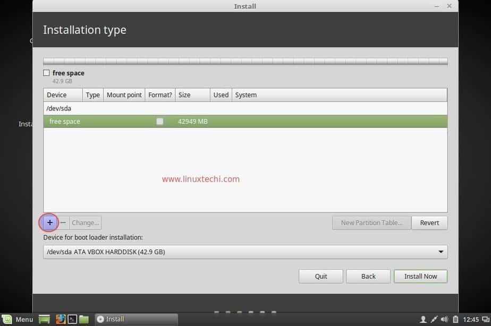Minimize the Install window
This screenshot has height=326, width=491.
(x=436, y=6)
